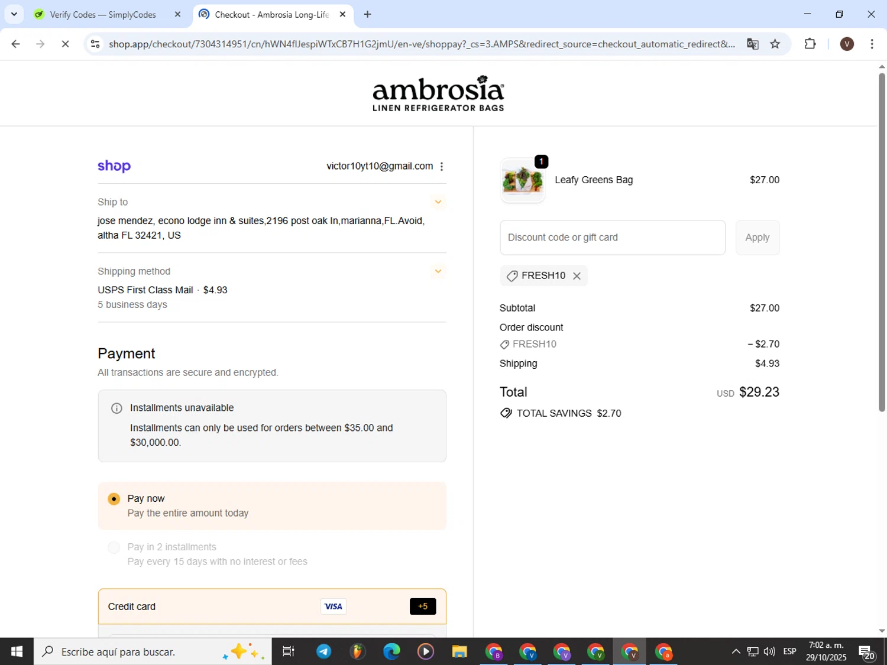Image resolution: width=887 pixels, height=665 pixels.
Task: Click the ESP language indicator
Action: point(790,651)
